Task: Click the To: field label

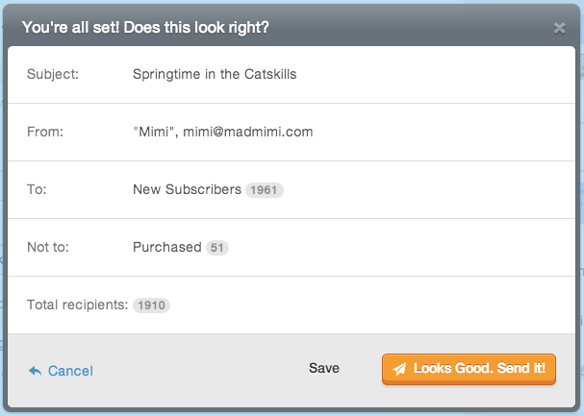Action: 37,189
